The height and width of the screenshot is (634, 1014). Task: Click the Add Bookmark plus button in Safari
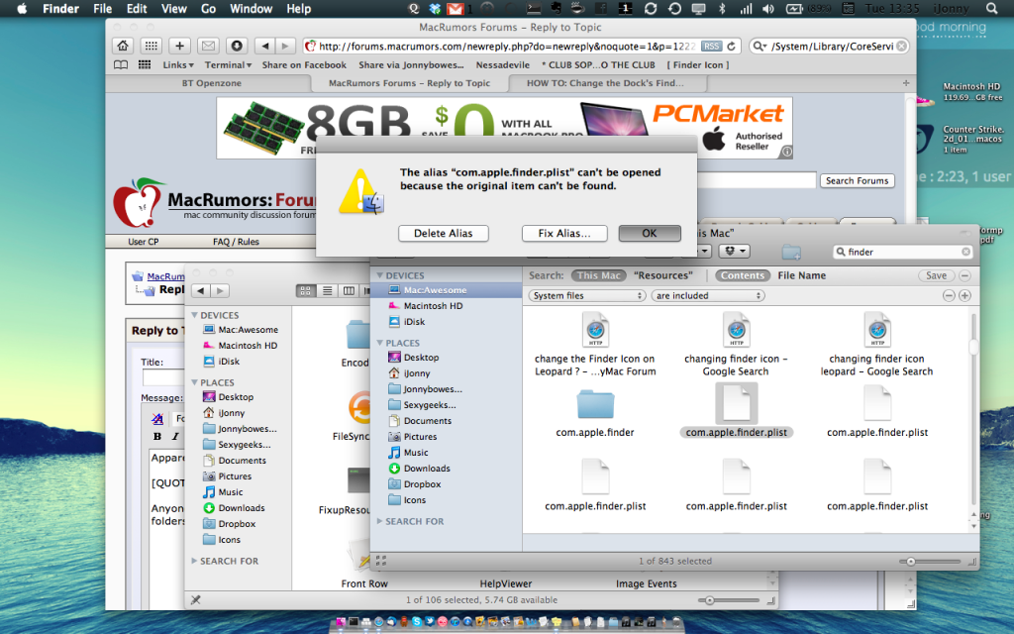[x=180, y=46]
